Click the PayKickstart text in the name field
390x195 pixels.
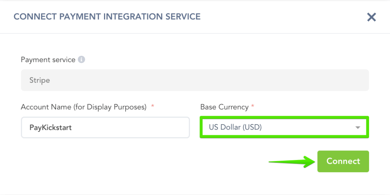point(51,128)
